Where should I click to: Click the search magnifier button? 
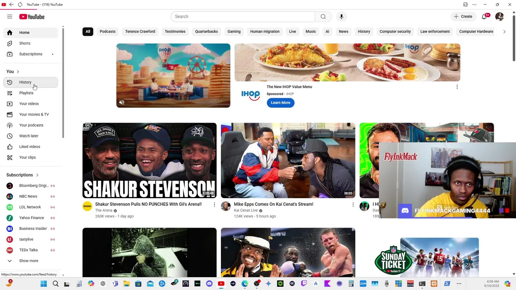(x=323, y=17)
